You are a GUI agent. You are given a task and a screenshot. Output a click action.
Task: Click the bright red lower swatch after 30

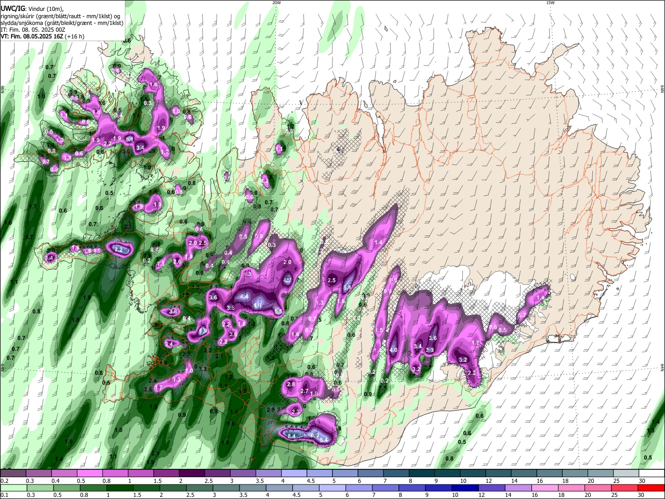pyautogui.click(x=651, y=488)
